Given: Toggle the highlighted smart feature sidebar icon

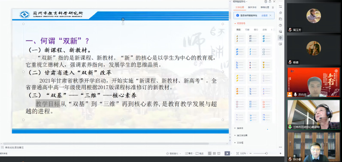Looking at the screenshot, I should 281,38.
